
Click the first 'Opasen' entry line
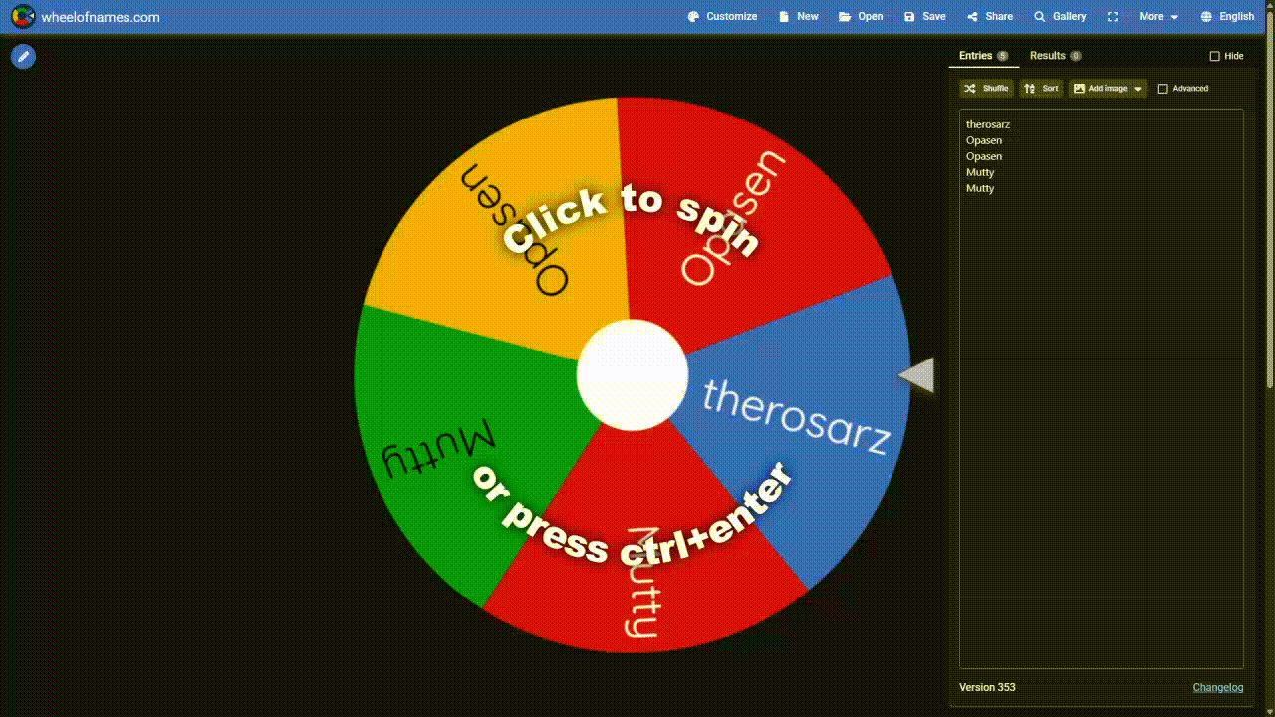(984, 140)
